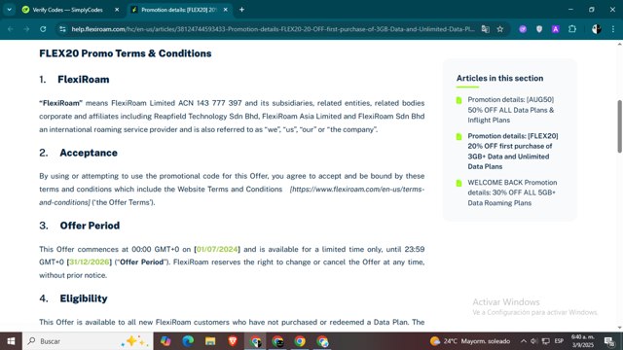This screenshot has height=350, width=623.
Task: Open the active Chrome taskbar icon
Action: pos(255,341)
